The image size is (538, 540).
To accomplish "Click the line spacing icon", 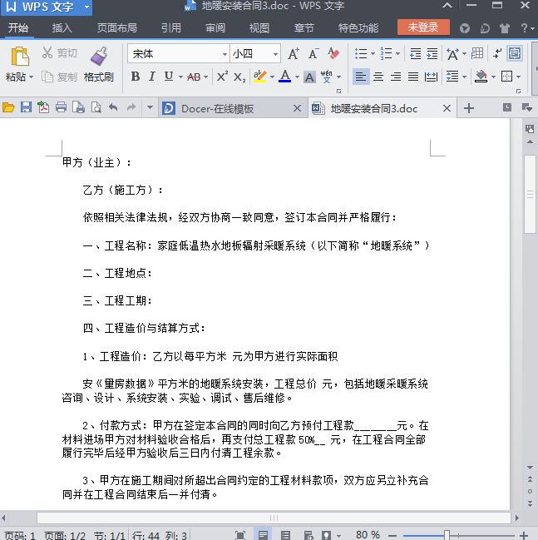I will [452, 77].
